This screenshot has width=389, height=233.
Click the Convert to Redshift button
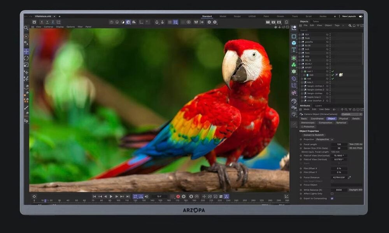tap(314, 135)
